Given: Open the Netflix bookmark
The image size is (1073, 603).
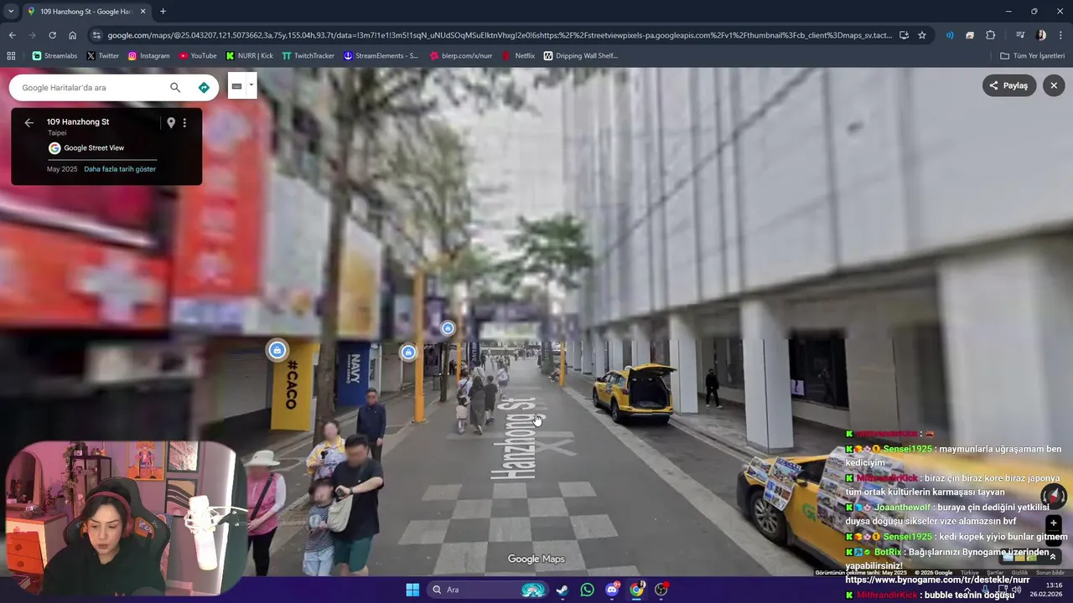Looking at the screenshot, I should coord(519,56).
